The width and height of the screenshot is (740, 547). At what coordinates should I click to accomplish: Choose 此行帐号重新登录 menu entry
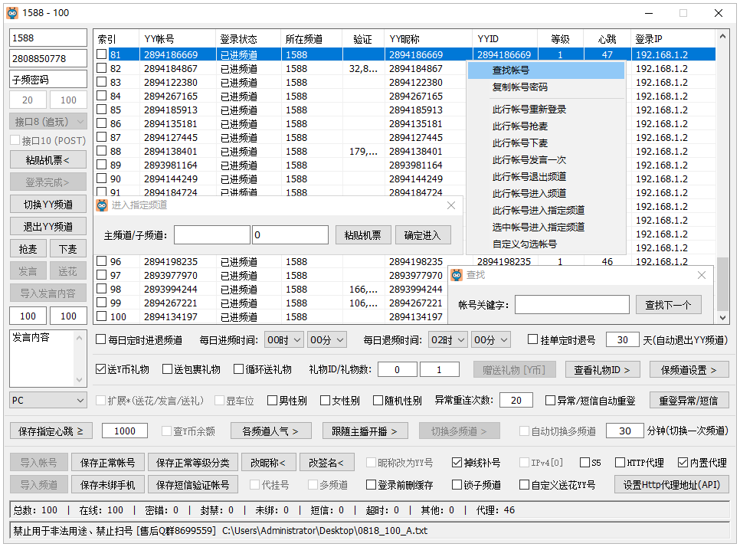coord(546,110)
